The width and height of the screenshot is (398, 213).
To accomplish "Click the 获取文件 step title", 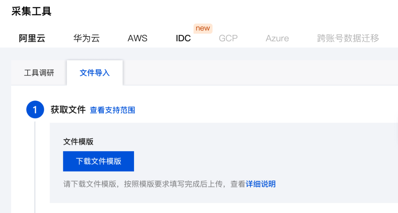I will click(68, 110).
